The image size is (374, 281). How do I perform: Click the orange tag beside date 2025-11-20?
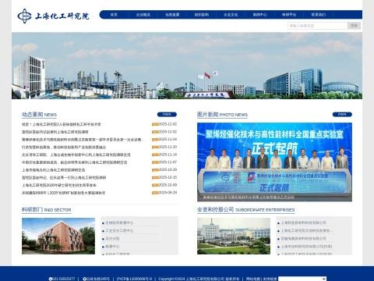tap(155, 148)
